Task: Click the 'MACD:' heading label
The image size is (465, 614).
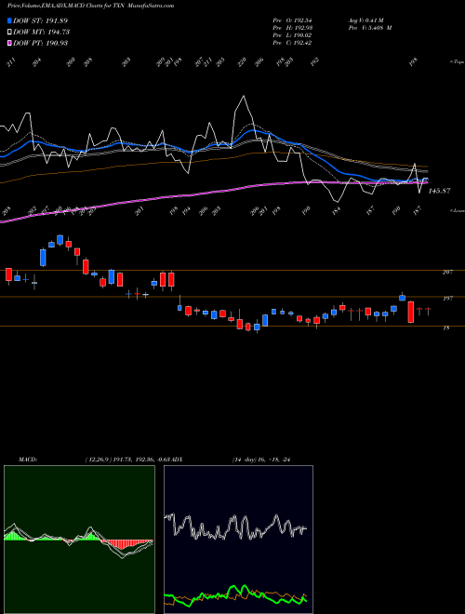Action: tap(28, 460)
